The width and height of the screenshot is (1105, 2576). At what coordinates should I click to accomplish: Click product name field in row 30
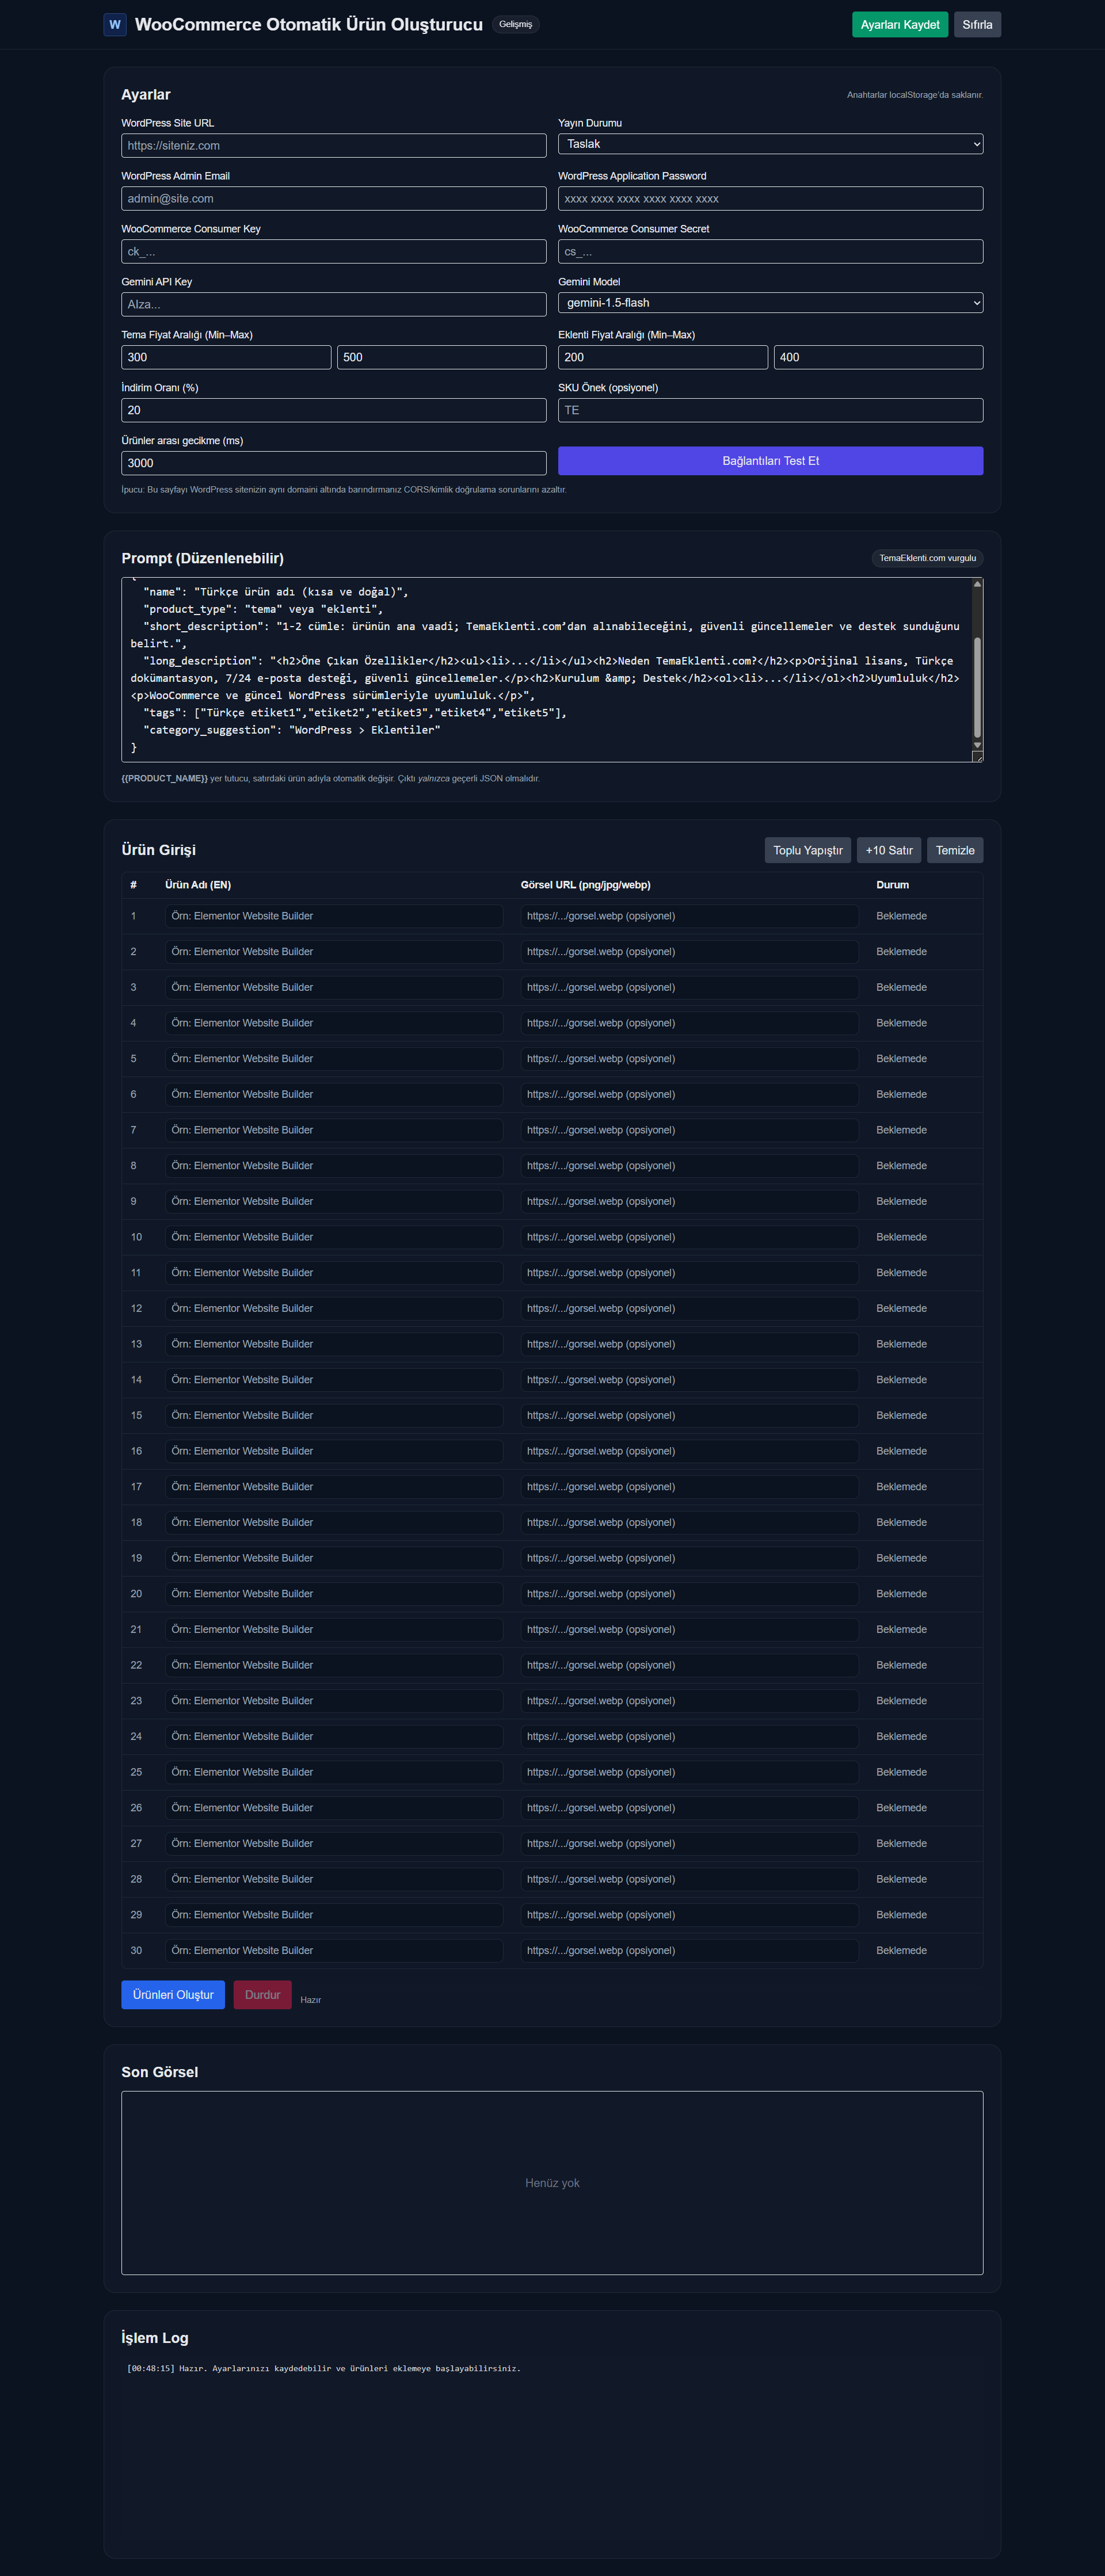(x=334, y=1951)
